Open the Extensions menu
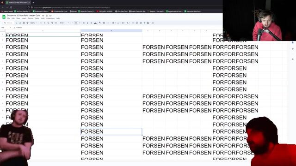296x166 pixels. [x=50, y=18]
